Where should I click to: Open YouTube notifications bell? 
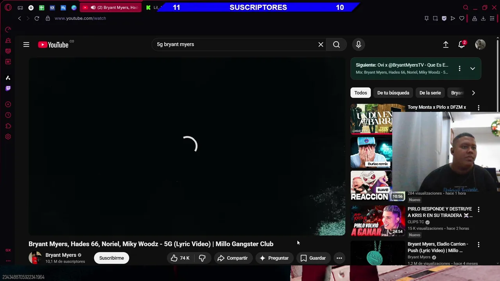pyautogui.click(x=462, y=44)
